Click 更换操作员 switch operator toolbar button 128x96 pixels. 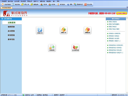[x=78, y=4]
